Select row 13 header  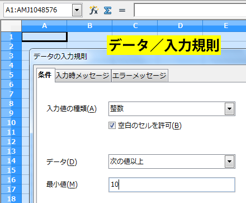[11, 151]
